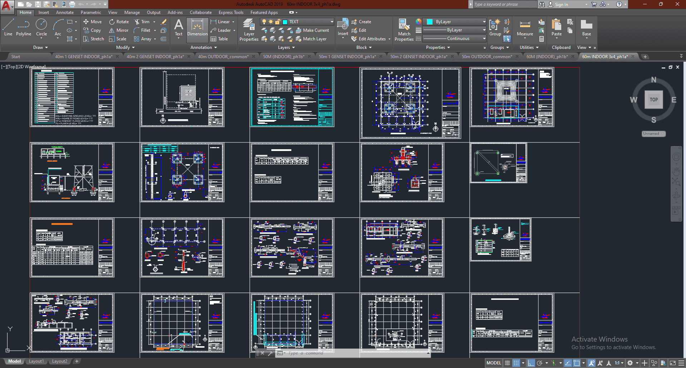686x368 pixels.
Task: Click the Mirror tool in Modify panel
Action: [119, 30]
